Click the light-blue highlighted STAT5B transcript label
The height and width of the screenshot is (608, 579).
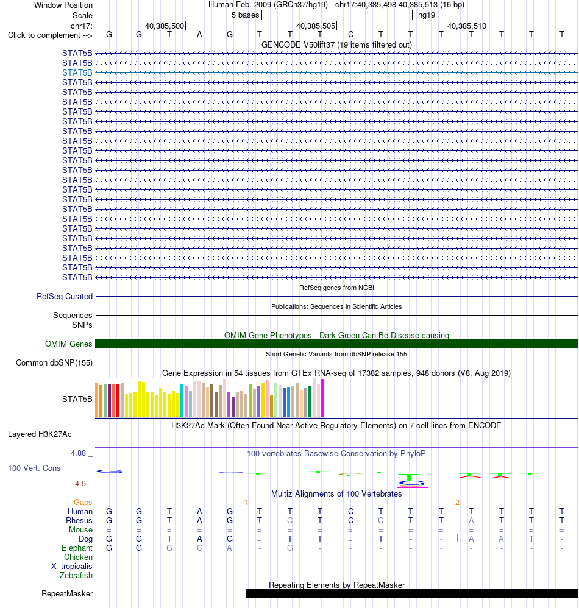pyautogui.click(x=77, y=73)
